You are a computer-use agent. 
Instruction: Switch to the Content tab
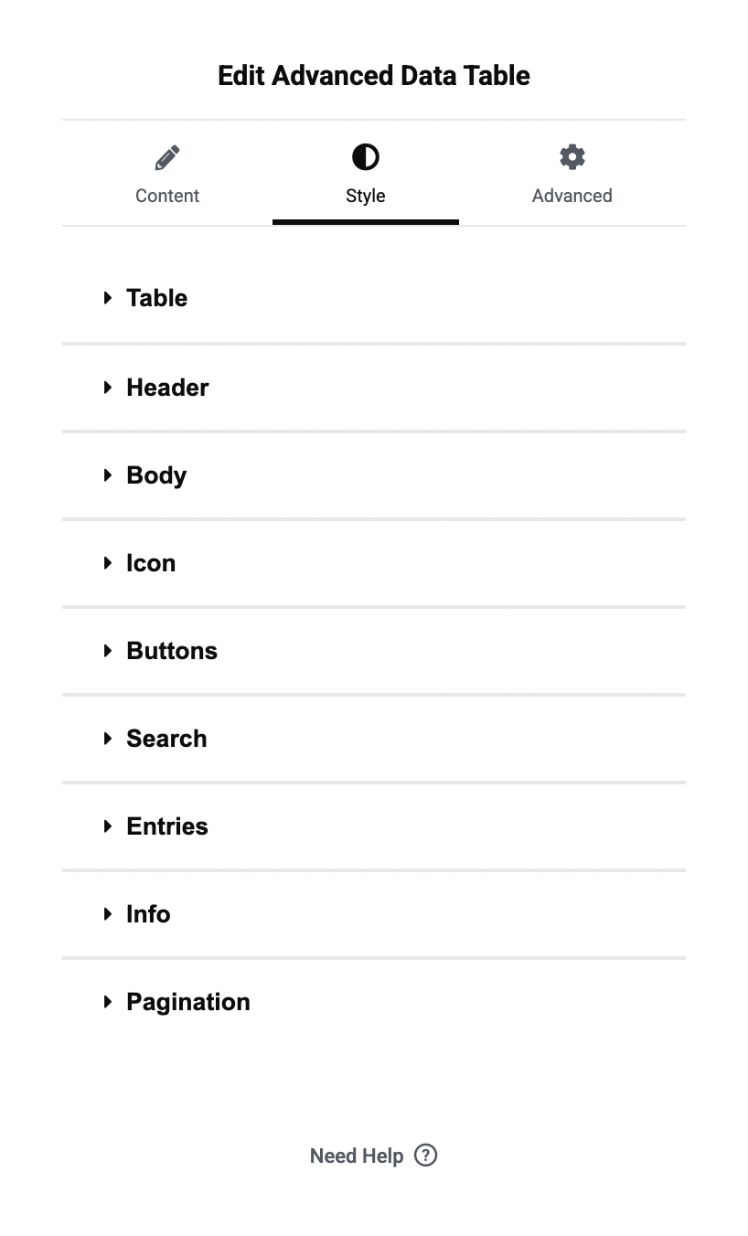pyautogui.click(x=167, y=195)
